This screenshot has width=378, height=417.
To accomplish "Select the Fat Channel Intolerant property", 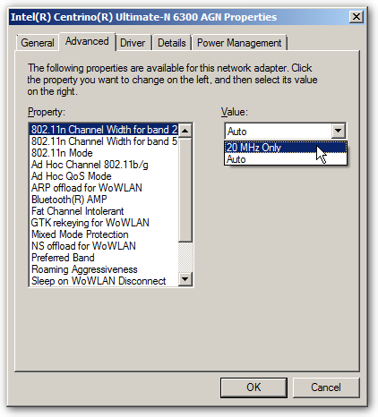I will pos(104,211).
